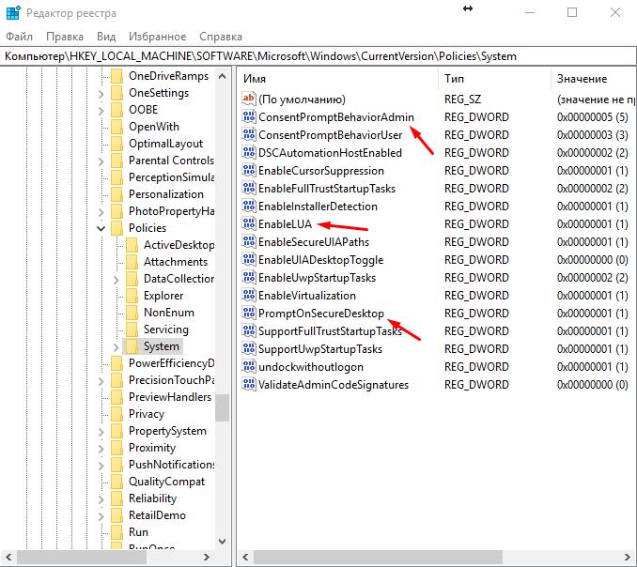Image resolution: width=637 pixels, height=567 pixels.
Task: Click the values pane horizontal scroll-right arrow
Action: (x=628, y=558)
